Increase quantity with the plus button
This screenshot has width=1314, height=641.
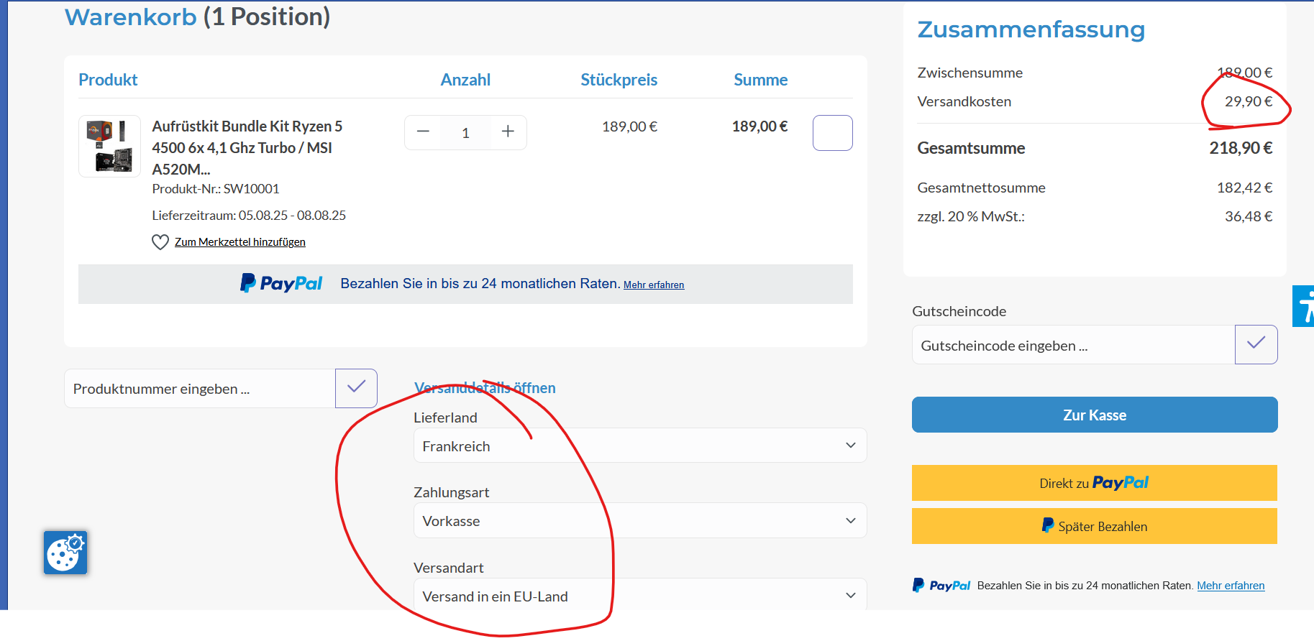click(508, 132)
